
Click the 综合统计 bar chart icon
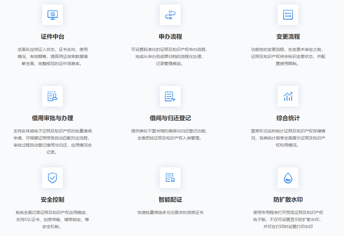(288, 96)
